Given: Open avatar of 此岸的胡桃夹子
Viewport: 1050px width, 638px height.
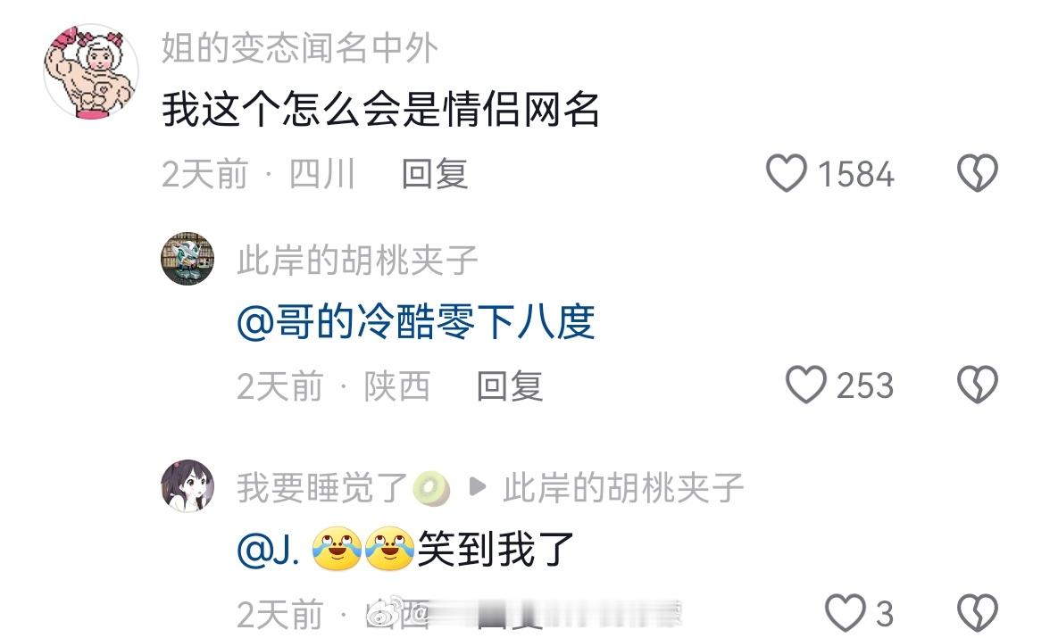Looking at the screenshot, I should [187, 259].
